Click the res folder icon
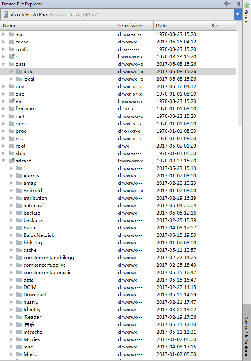 point(11,138)
